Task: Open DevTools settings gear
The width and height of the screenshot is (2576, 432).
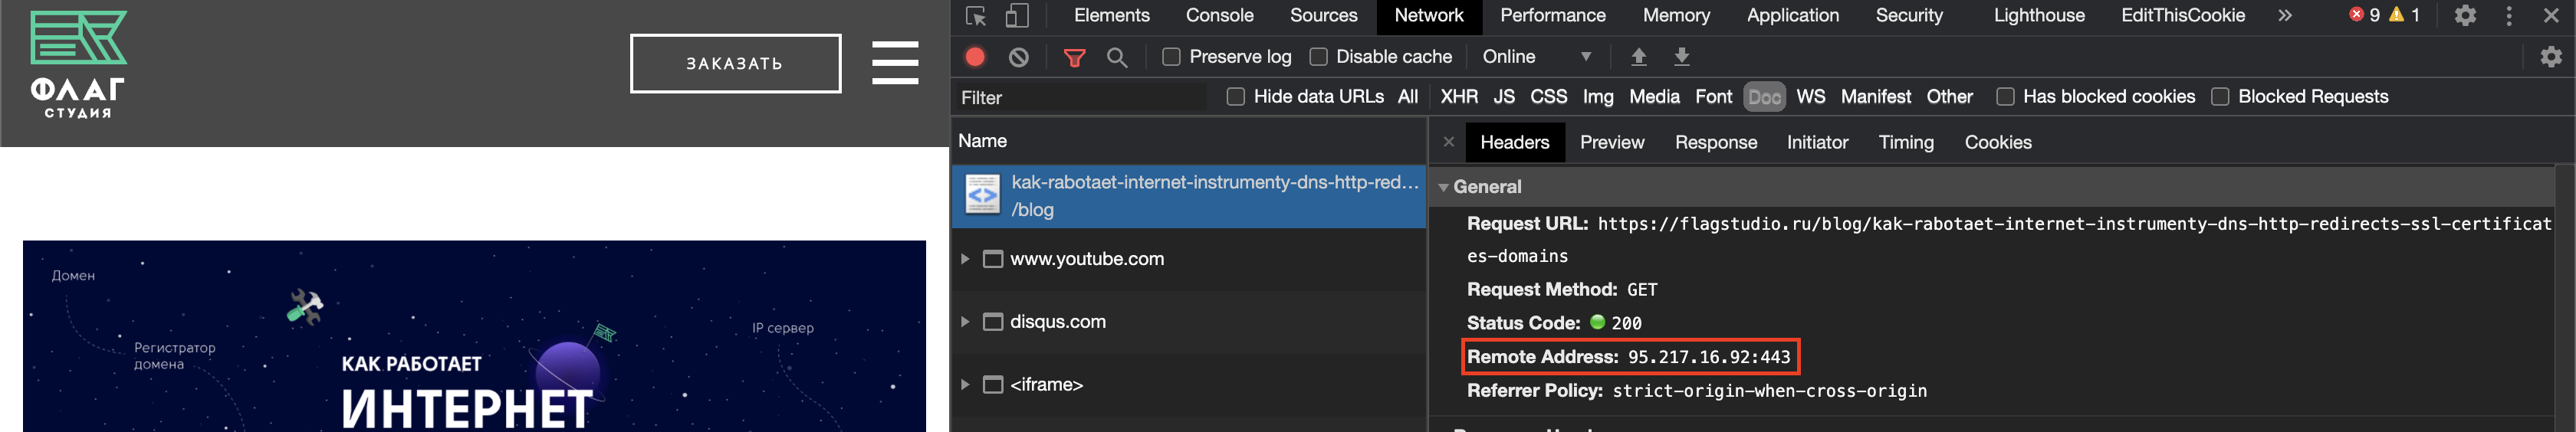Action: click(2465, 16)
